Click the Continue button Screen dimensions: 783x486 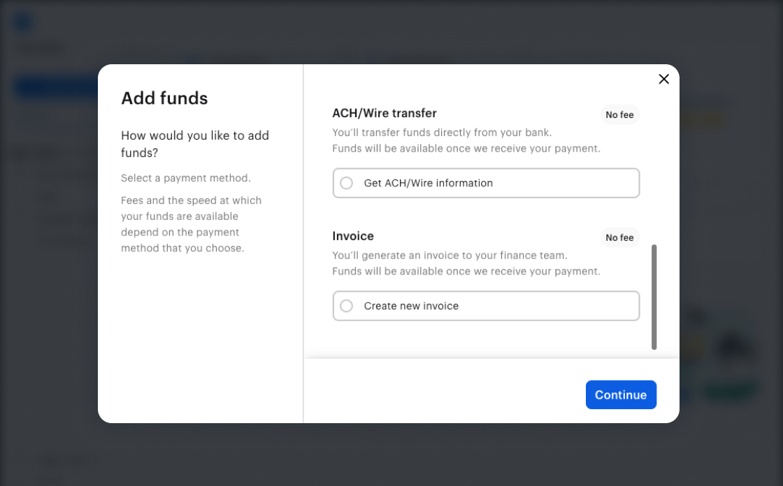(x=621, y=395)
